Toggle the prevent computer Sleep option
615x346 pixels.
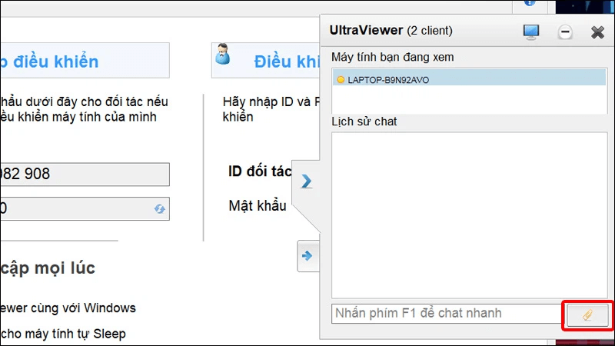(63, 334)
